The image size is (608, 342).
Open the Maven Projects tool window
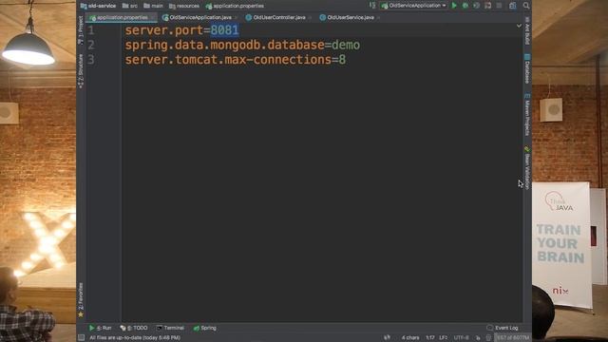527,114
